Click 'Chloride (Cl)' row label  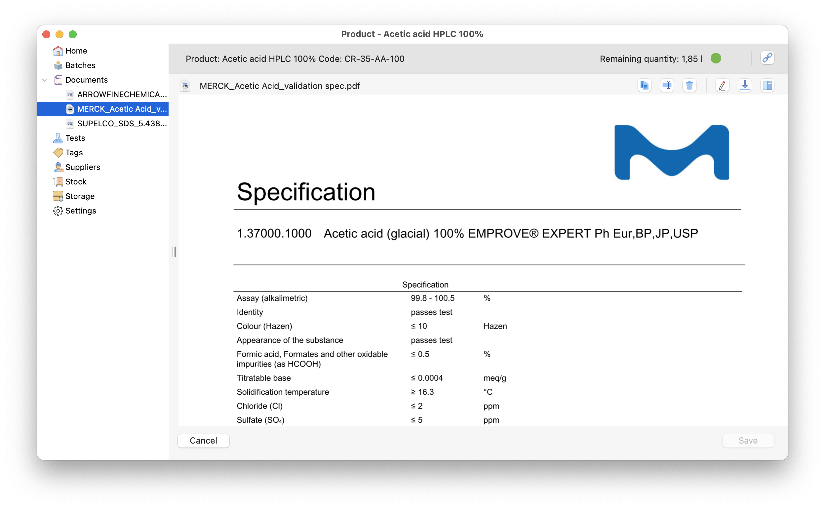pos(259,406)
